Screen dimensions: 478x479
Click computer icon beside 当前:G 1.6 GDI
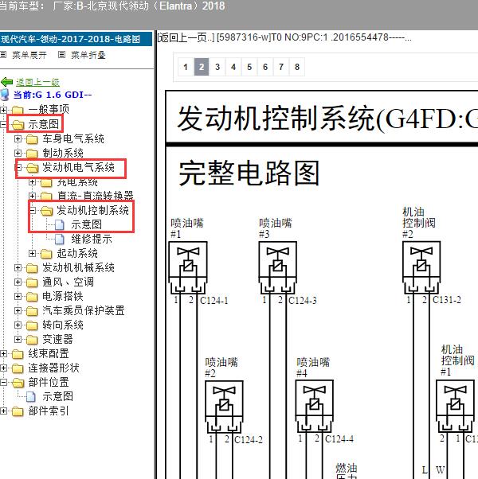[5, 95]
